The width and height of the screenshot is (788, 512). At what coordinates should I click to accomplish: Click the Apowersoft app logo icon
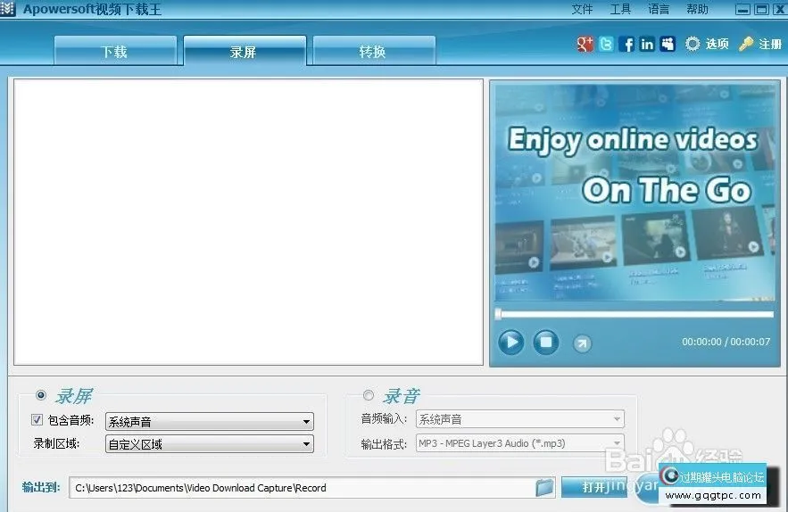click(7, 9)
